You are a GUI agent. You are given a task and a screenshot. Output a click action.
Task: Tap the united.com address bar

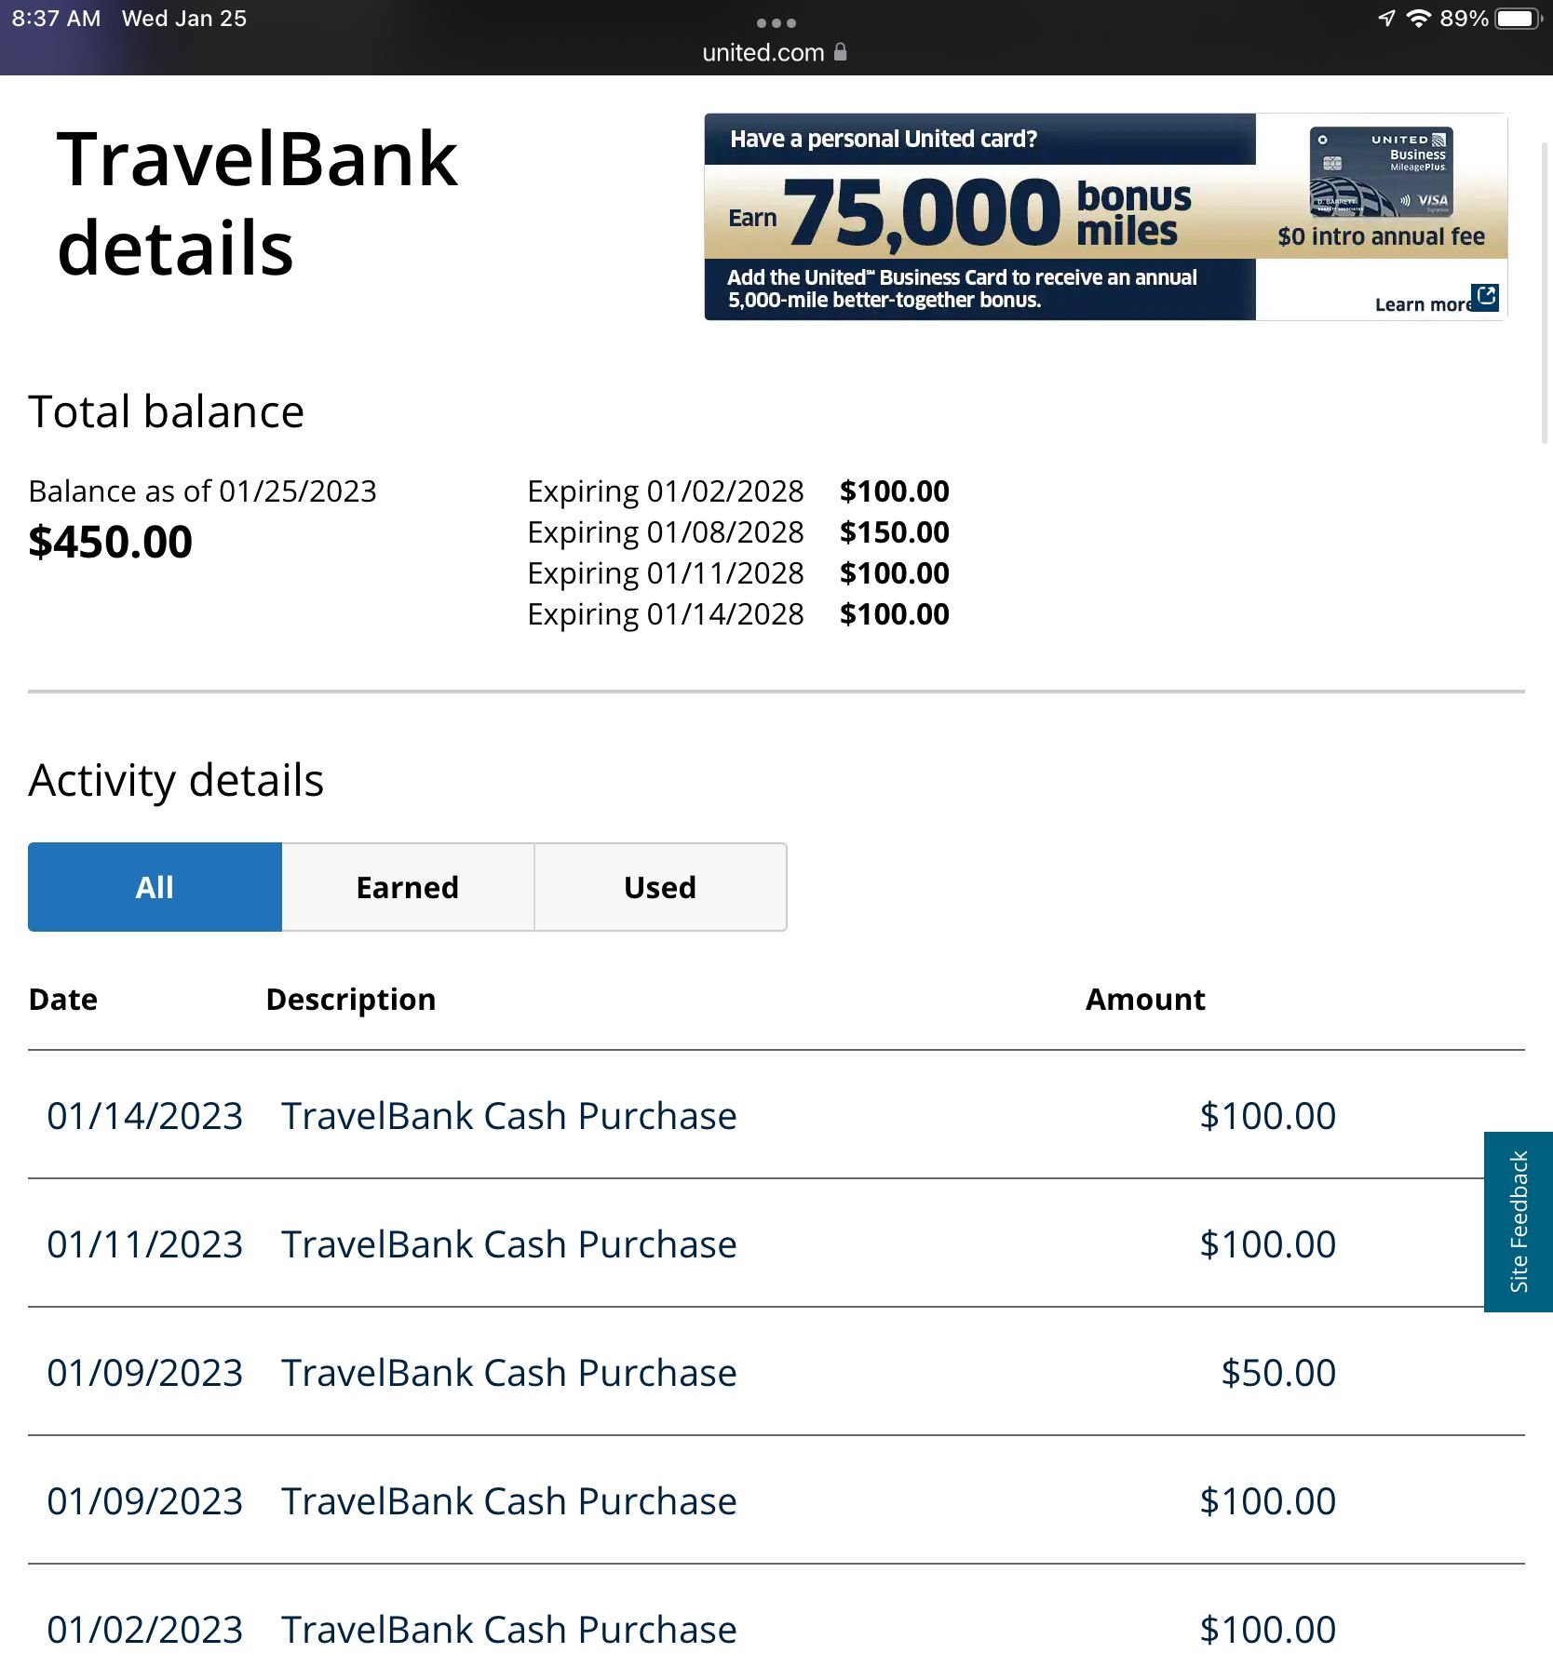point(763,52)
